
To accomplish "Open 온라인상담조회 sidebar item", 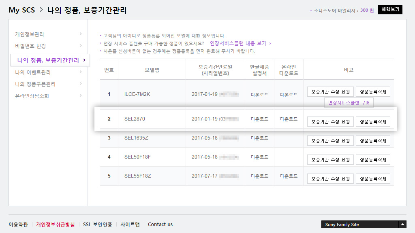I will coord(32,96).
